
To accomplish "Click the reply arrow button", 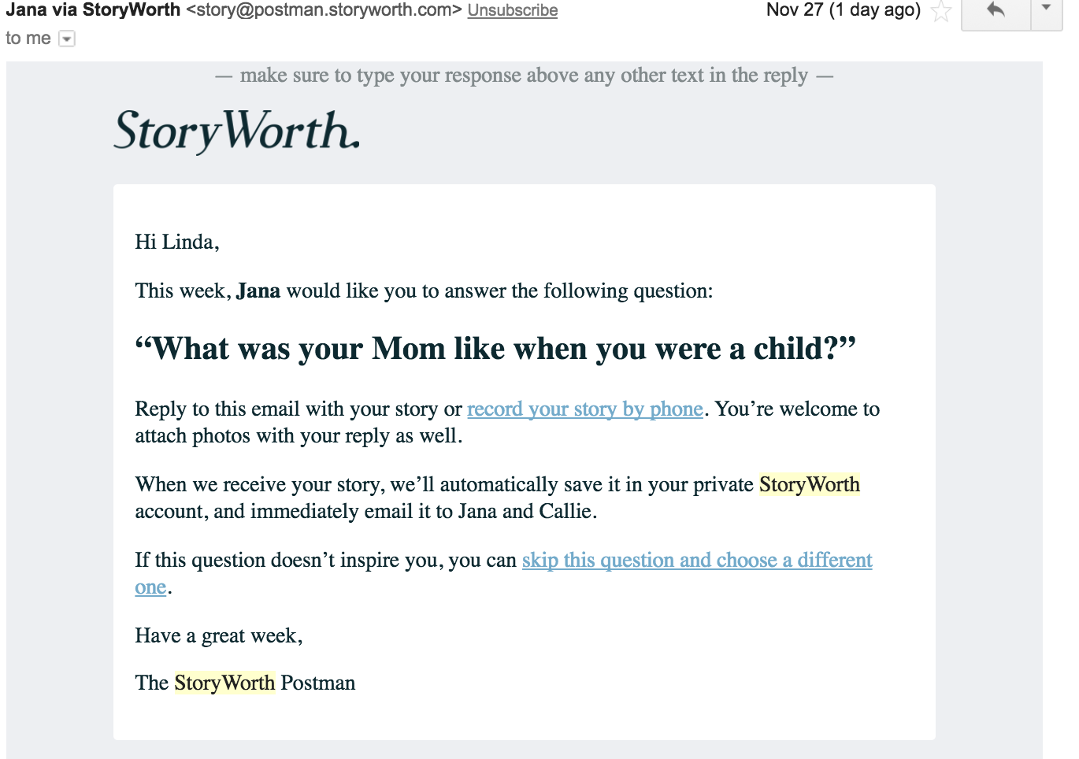I will point(996,10).
